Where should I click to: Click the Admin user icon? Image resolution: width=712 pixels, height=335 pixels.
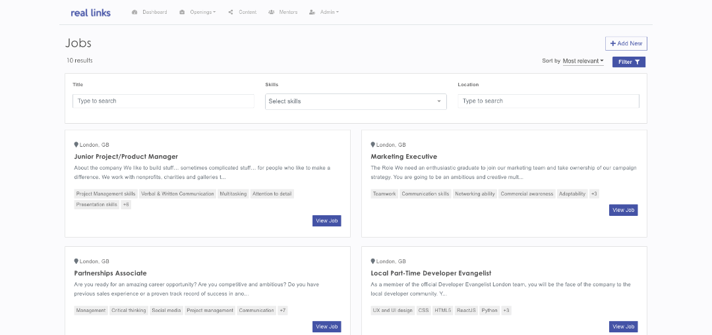(x=312, y=13)
